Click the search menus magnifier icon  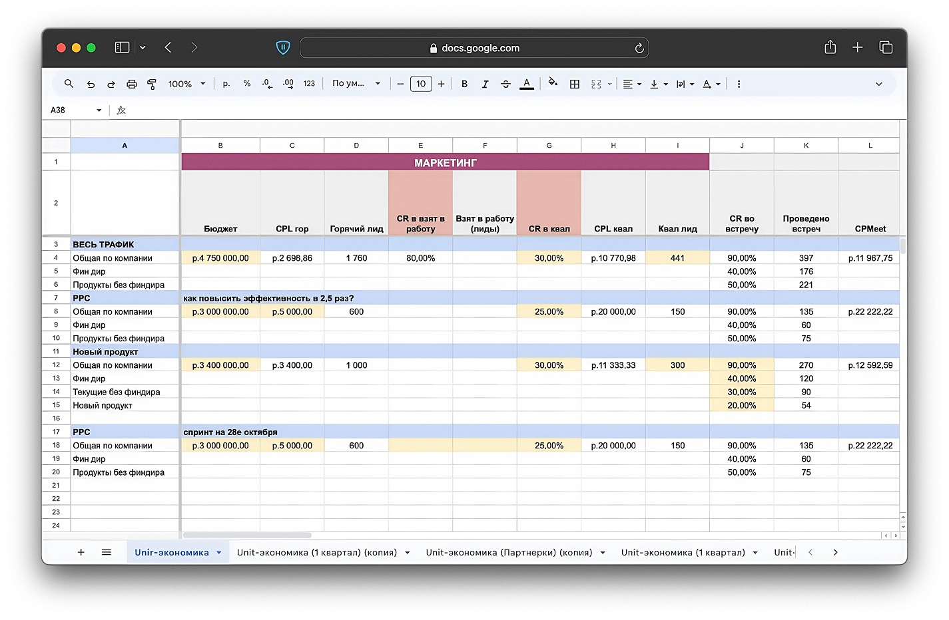pos(69,84)
